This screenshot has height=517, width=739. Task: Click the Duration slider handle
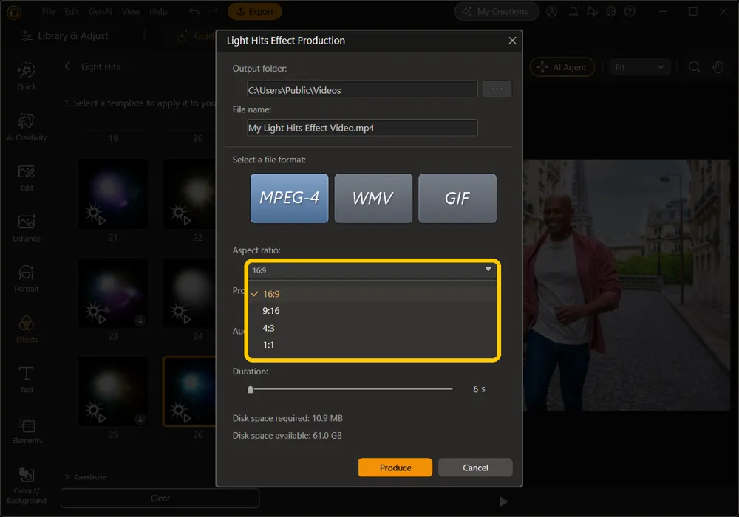251,389
